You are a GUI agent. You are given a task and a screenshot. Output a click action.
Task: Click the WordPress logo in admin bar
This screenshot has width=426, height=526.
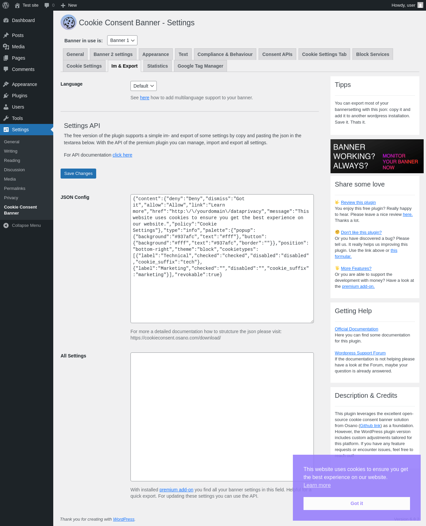6,5
